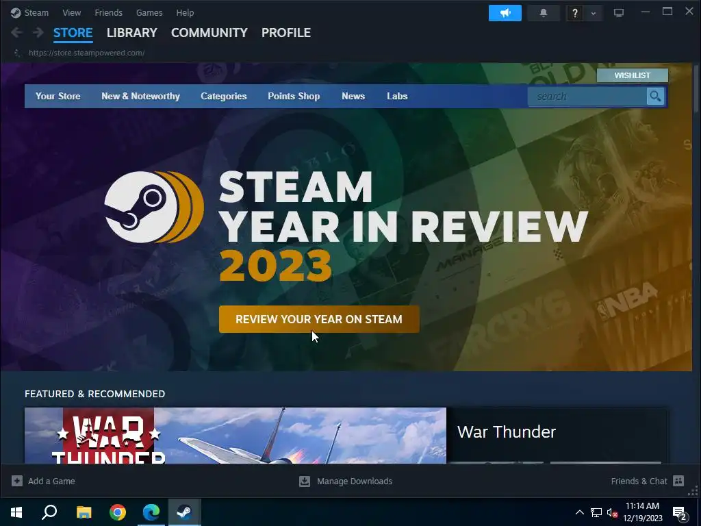Viewport: 701px width, 526px height.
Task: Focus the store search field
Action: (x=587, y=96)
